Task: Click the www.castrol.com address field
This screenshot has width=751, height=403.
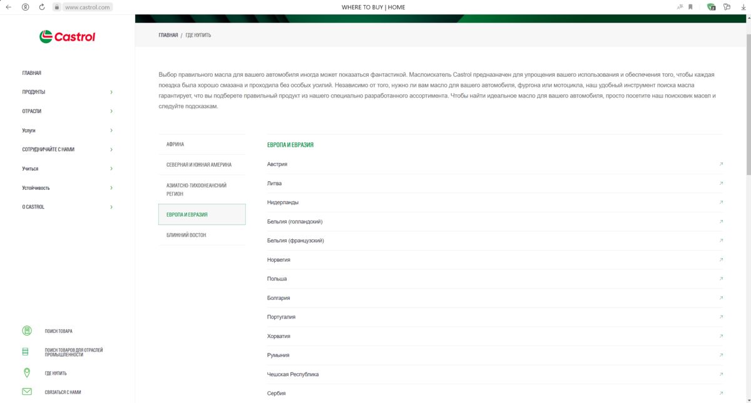Action: pos(87,7)
